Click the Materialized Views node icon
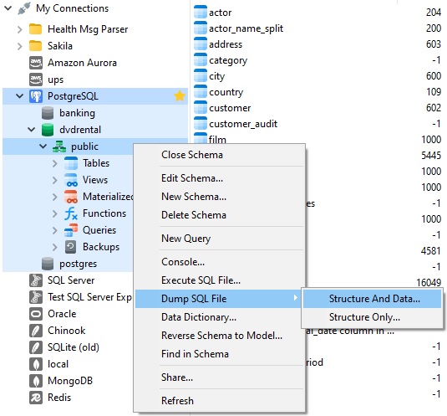The width and height of the screenshot is (447, 416). coord(71,197)
